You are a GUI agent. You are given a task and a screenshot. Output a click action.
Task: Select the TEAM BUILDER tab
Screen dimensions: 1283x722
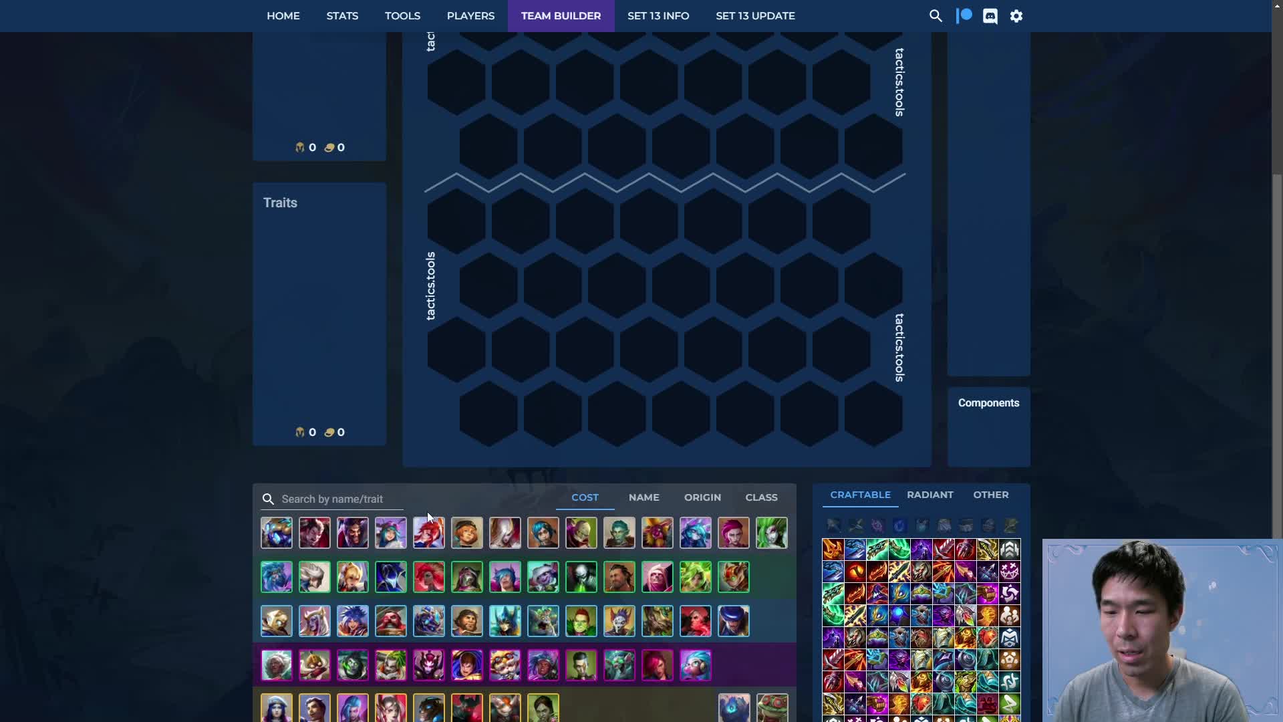point(561,16)
